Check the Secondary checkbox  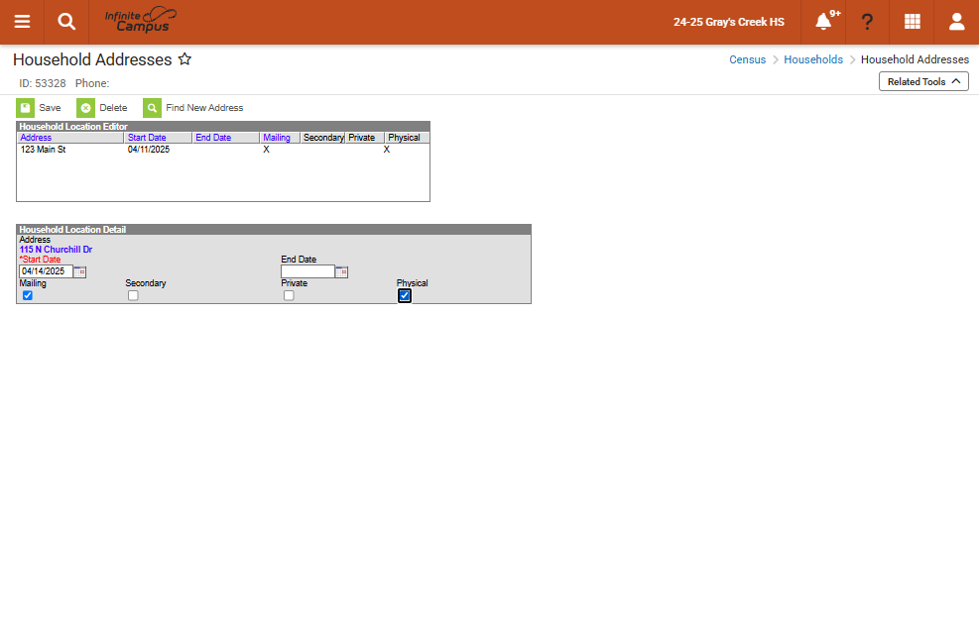tap(133, 295)
